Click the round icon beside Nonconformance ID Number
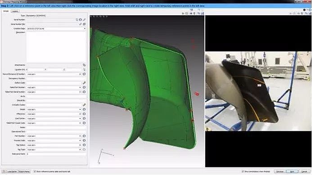 click(x=84, y=74)
